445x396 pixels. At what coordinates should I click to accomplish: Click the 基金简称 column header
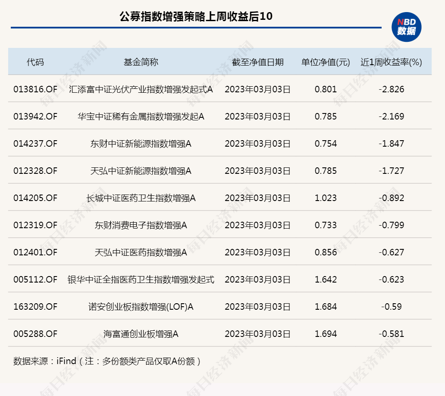[x=141, y=62]
